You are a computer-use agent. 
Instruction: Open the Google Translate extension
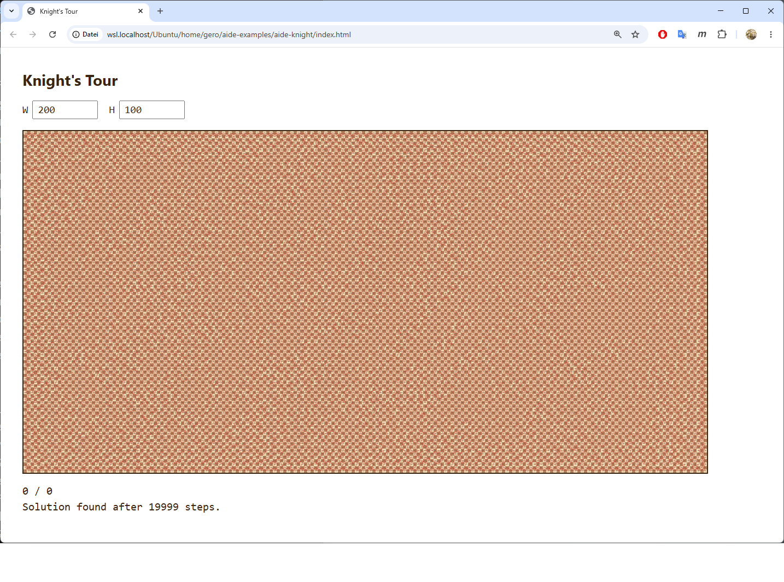[x=682, y=34]
